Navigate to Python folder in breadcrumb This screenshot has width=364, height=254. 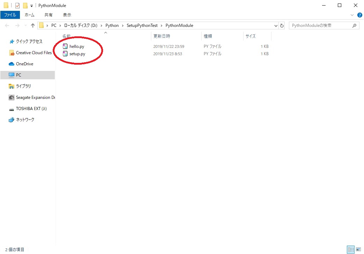[112, 26]
